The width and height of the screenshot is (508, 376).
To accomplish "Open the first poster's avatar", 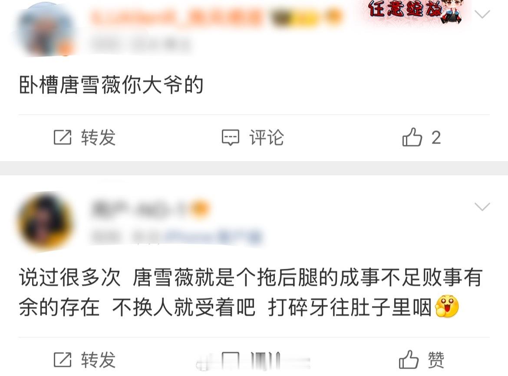I will point(46,30).
